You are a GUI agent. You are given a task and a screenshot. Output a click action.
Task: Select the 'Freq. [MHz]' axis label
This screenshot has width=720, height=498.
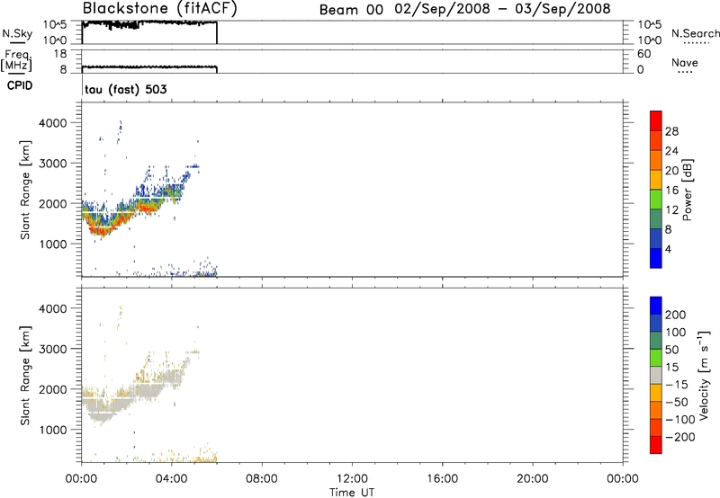[17, 61]
